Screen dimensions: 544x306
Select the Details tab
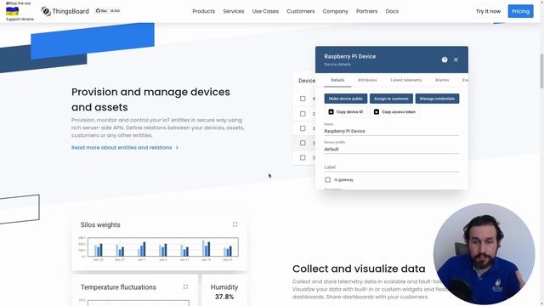[x=337, y=80]
